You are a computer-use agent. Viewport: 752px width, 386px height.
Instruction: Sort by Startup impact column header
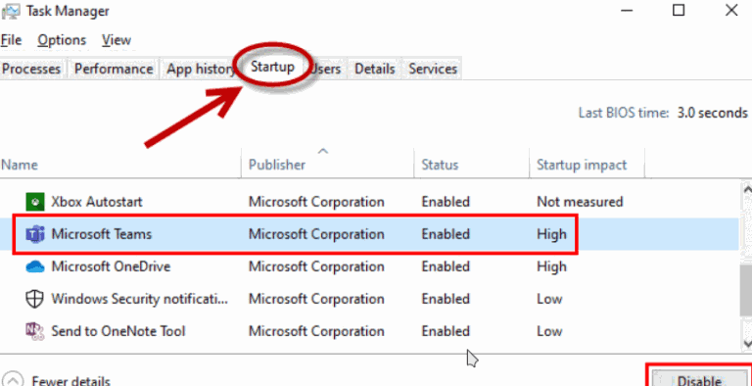pyautogui.click(x=582, y=165)
